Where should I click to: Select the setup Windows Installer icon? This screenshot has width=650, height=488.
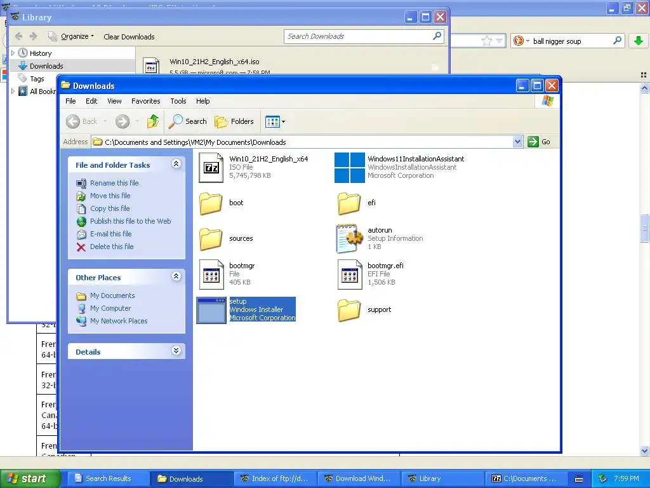tap(211, 310)
